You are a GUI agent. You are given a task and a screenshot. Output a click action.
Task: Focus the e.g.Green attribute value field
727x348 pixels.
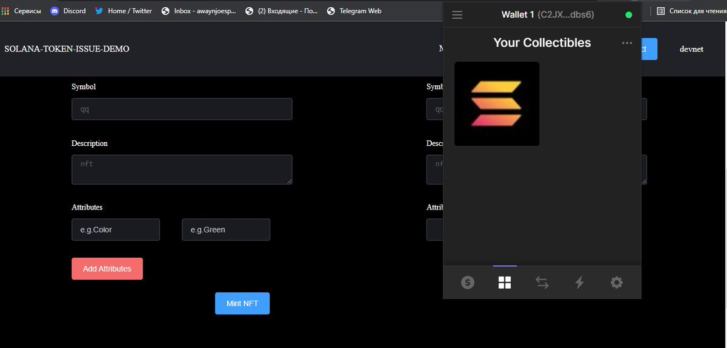click(x=226, y=230)
